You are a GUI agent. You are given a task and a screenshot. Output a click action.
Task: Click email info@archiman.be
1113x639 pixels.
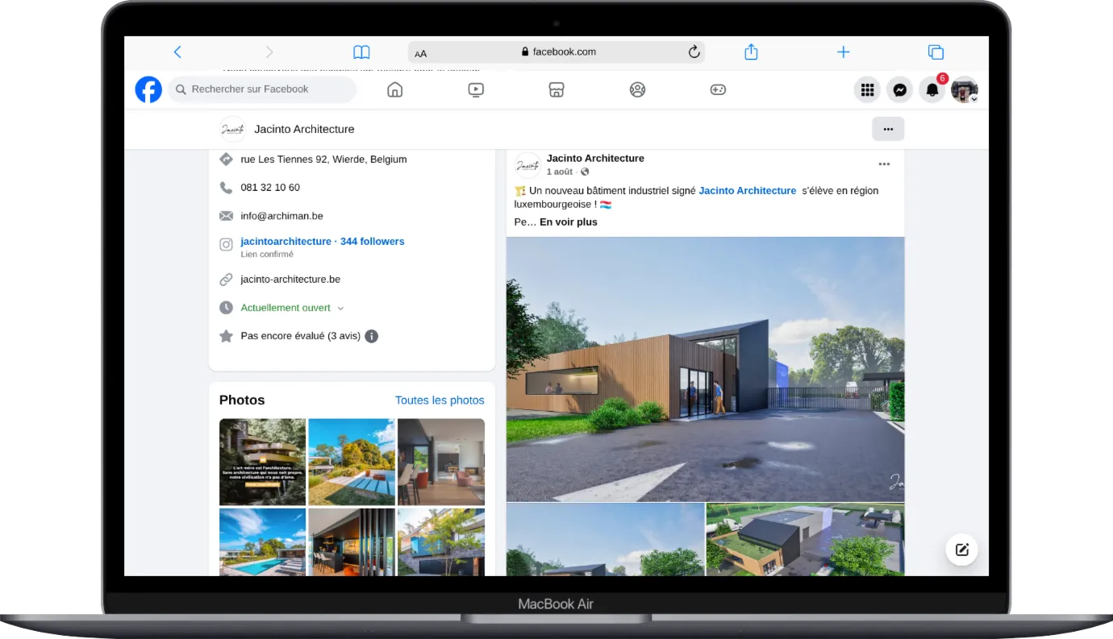click(x=281, y=216)
